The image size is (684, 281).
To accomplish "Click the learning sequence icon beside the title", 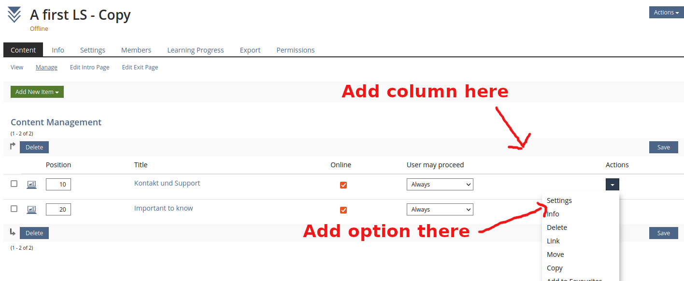I will 14,15.
